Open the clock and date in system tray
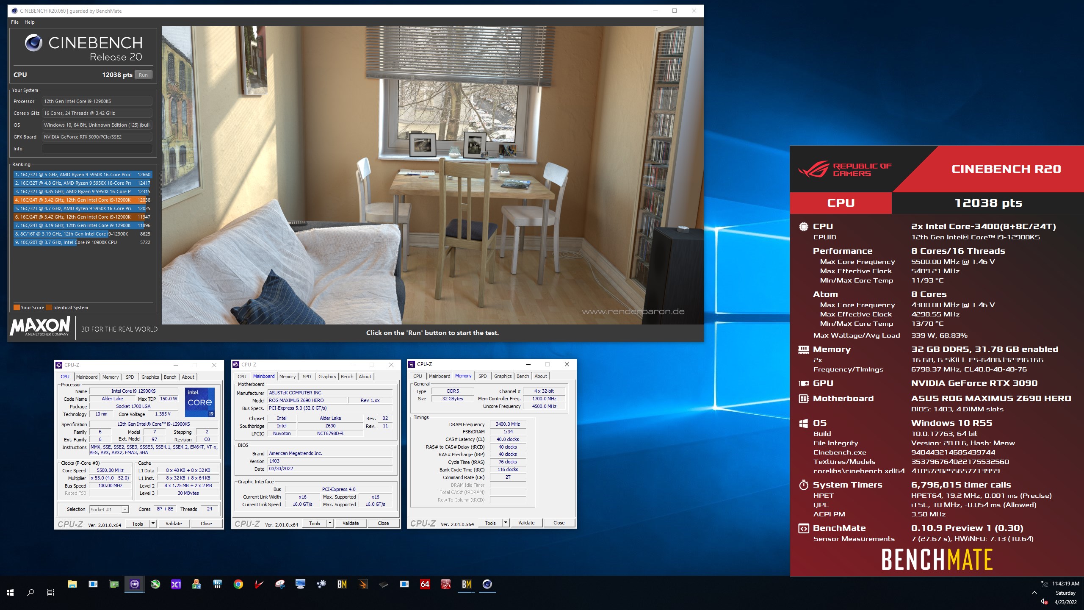This screenshot has width=1084, height=610. (x=1065, y=593)
